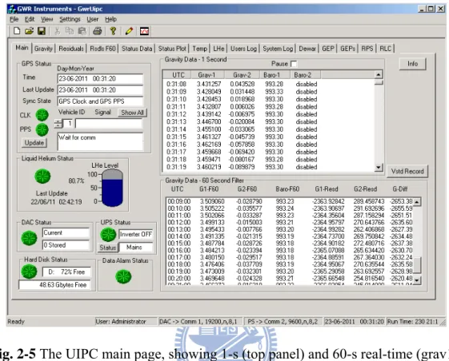Open the Settings menu
Image resolution: width=449 pixels, height=361 pixels.
pos(70,19)
